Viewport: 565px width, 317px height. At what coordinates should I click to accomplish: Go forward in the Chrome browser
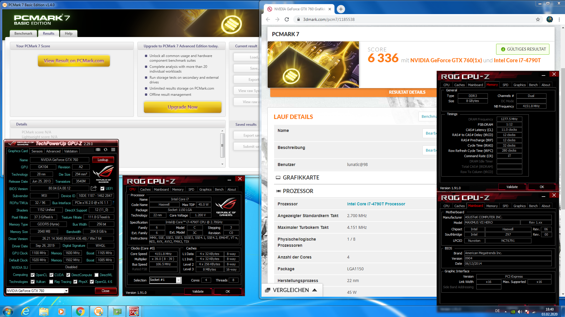[x=277, y=19]
